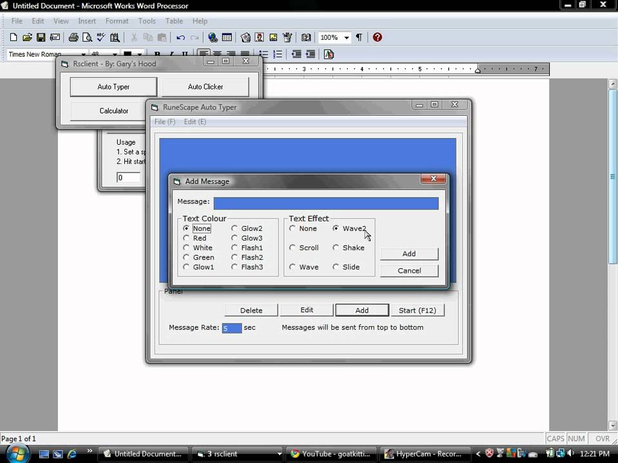The image size is (618, 463).
Task: Click the Save floppy disk icon
Action: pos(41,37)
